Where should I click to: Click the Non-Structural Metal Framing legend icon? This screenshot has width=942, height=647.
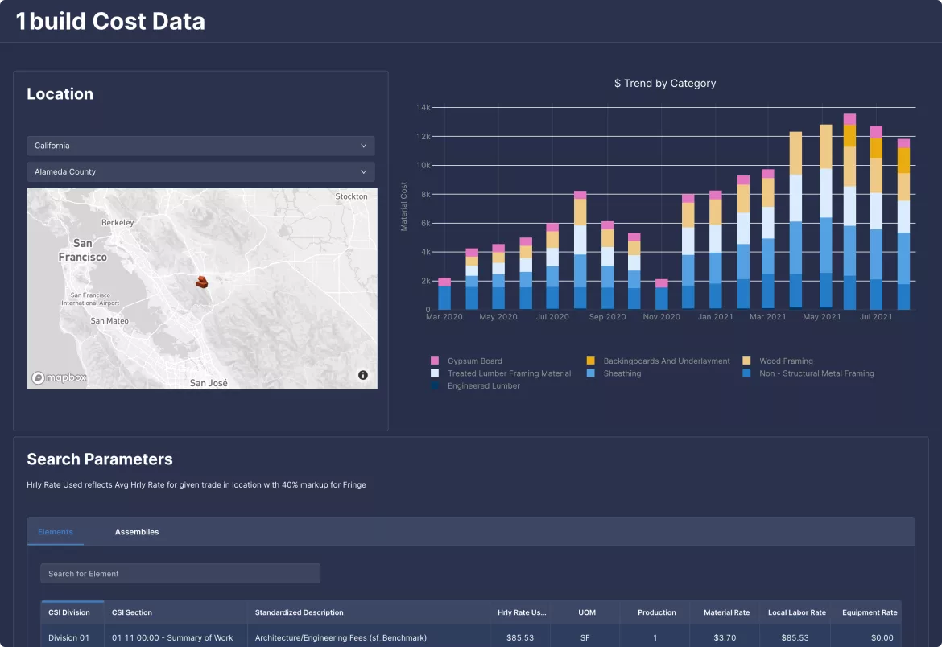tap(746, 373)
